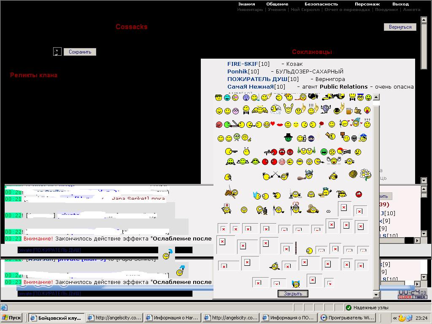Click the emoticon panel scroll-up arrow

click(376, 97)
